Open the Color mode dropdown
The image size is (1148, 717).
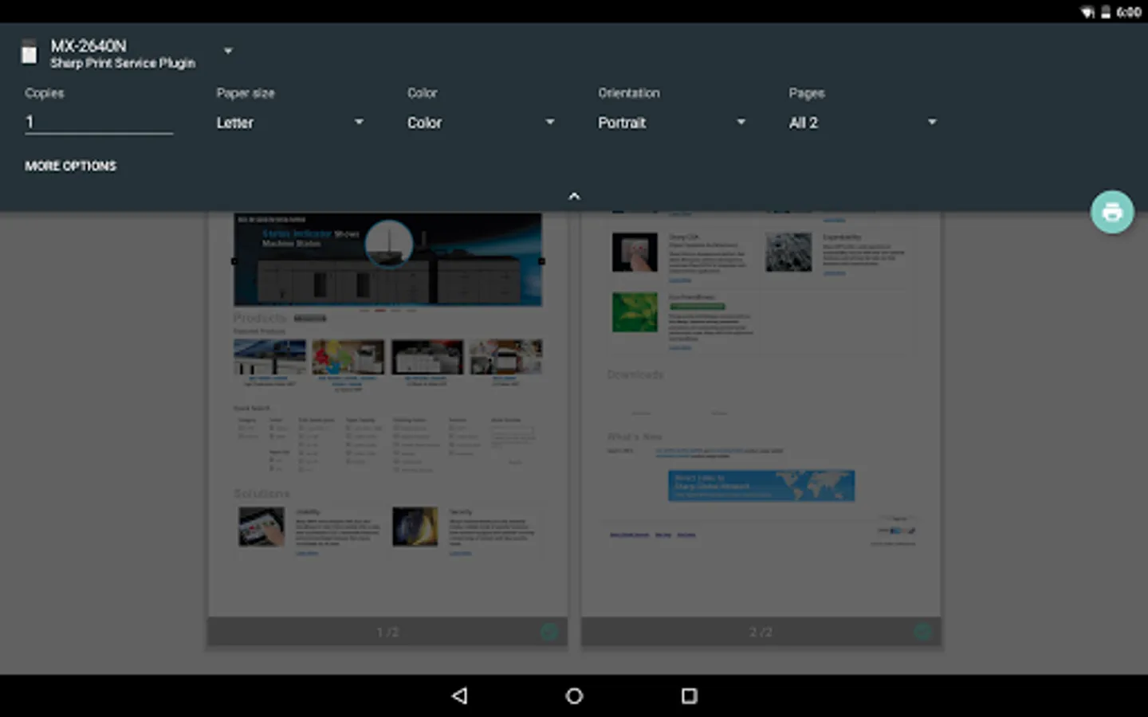(482, 123)
